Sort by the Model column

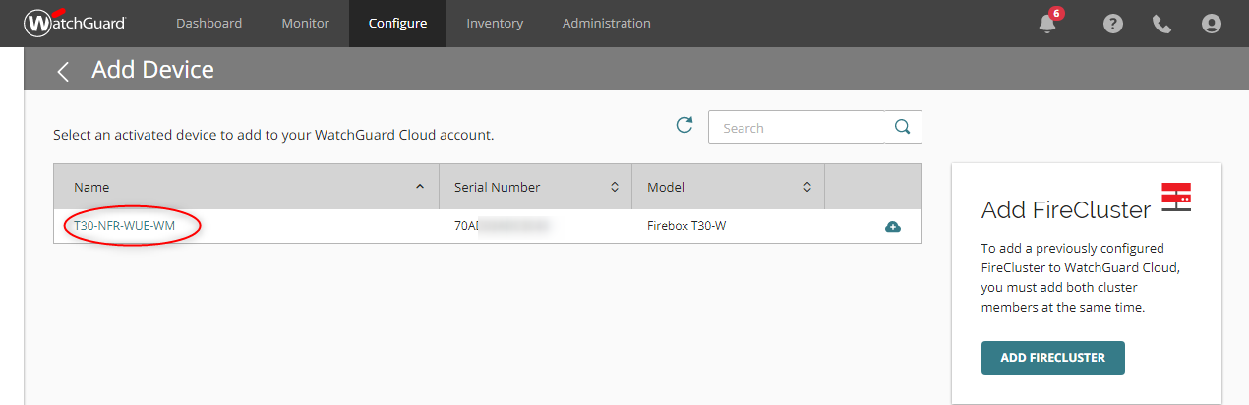click(728, 187)
